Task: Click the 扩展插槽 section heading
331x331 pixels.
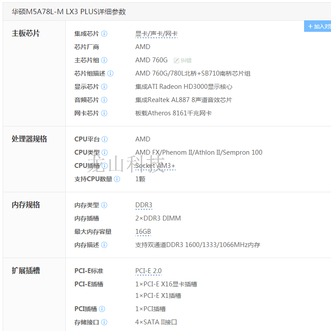Action: point(26,270)
